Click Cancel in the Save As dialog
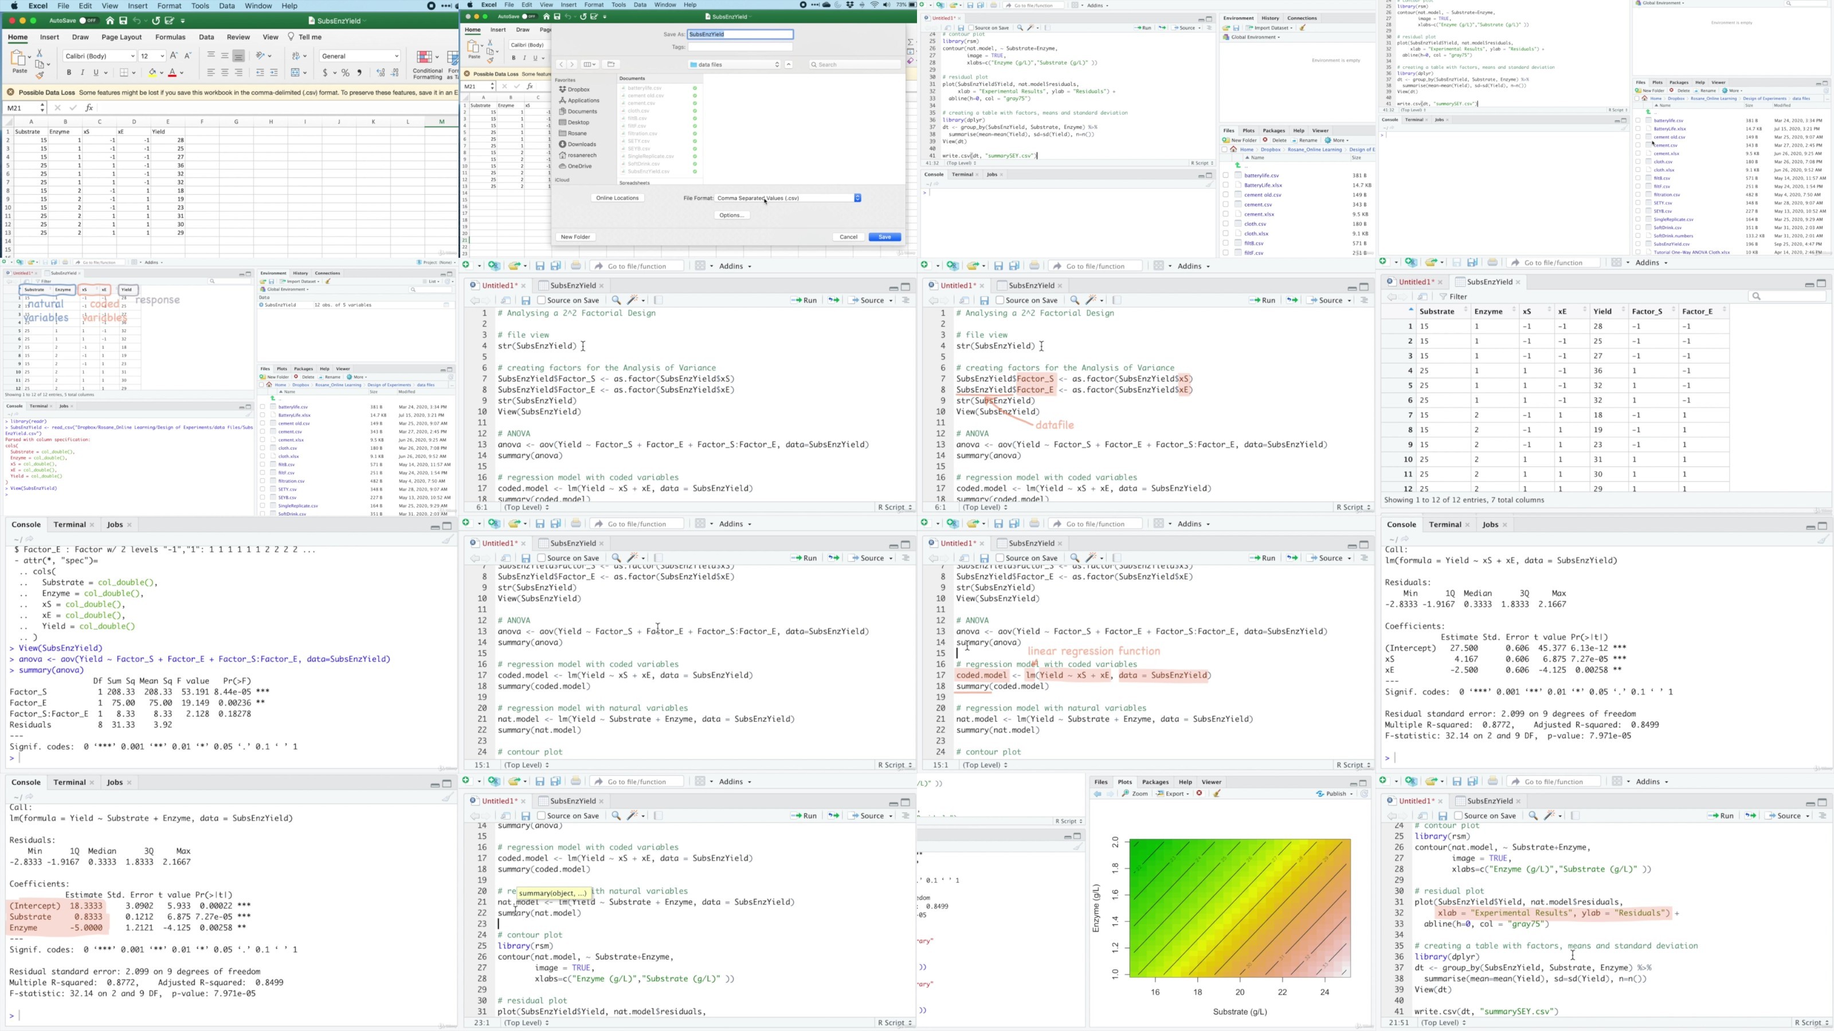The image size is (1834, 1031). [x=848, y=237]
